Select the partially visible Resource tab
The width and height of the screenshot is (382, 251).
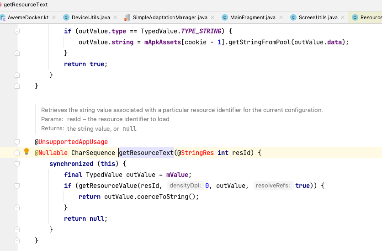point(368,18)
